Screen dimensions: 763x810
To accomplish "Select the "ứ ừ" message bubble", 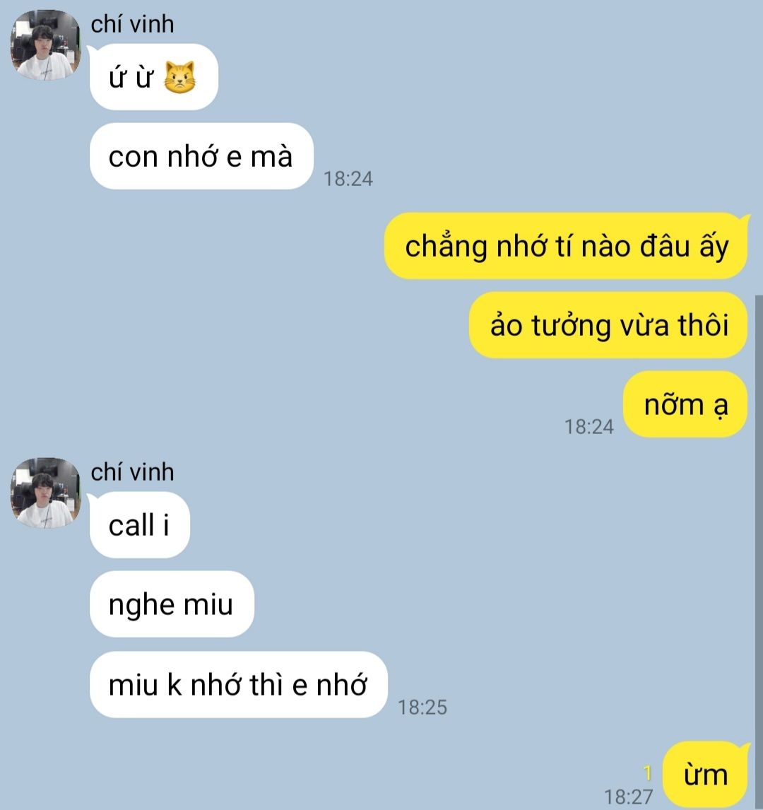I will click(154, 77).
